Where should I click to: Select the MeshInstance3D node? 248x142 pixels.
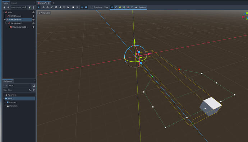[x=19, y=27]
